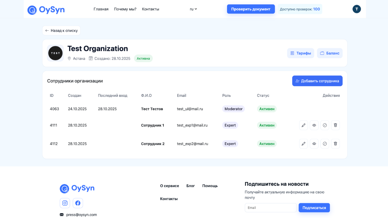This screenshot has height=218, width=388.
Task: Click the Проверить документ button
Action: pos(251,9)
